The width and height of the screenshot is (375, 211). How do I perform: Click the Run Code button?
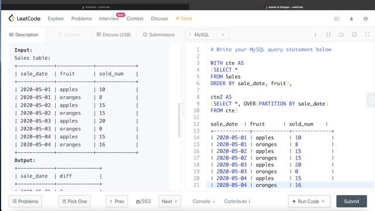click(309, 202)
